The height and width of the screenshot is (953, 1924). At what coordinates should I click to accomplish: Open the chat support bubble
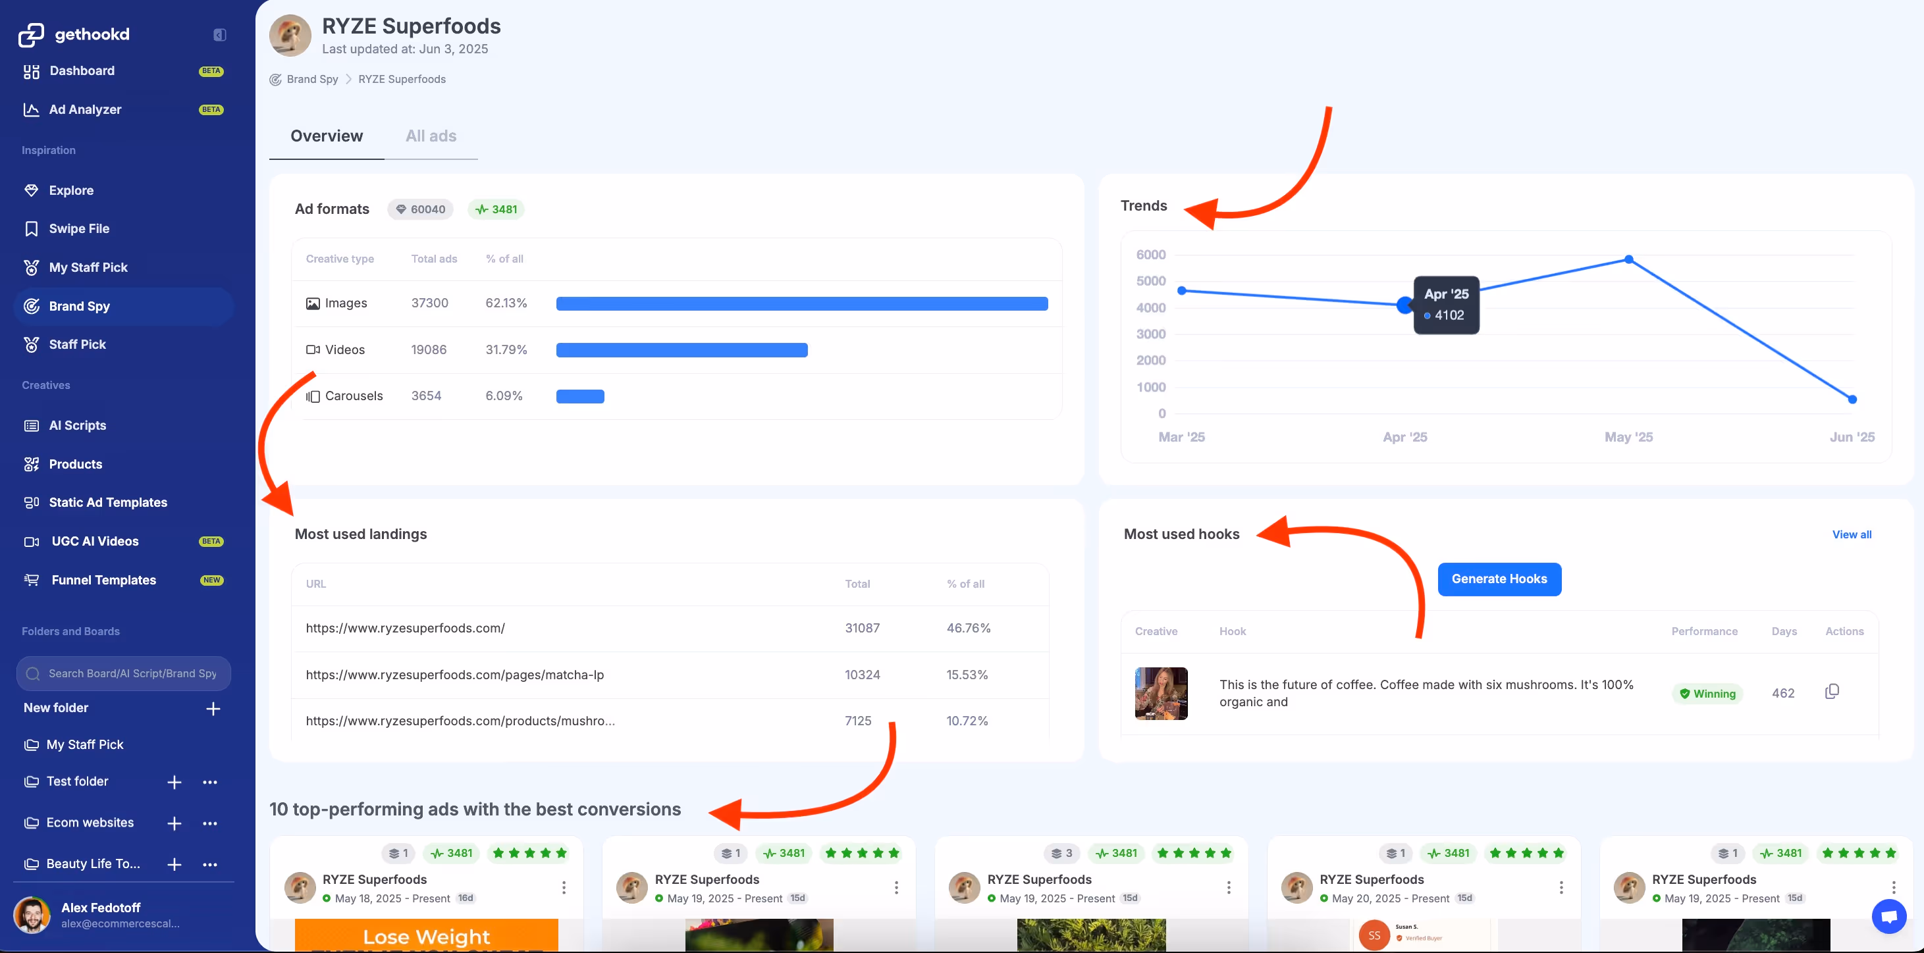point(1889,915)
